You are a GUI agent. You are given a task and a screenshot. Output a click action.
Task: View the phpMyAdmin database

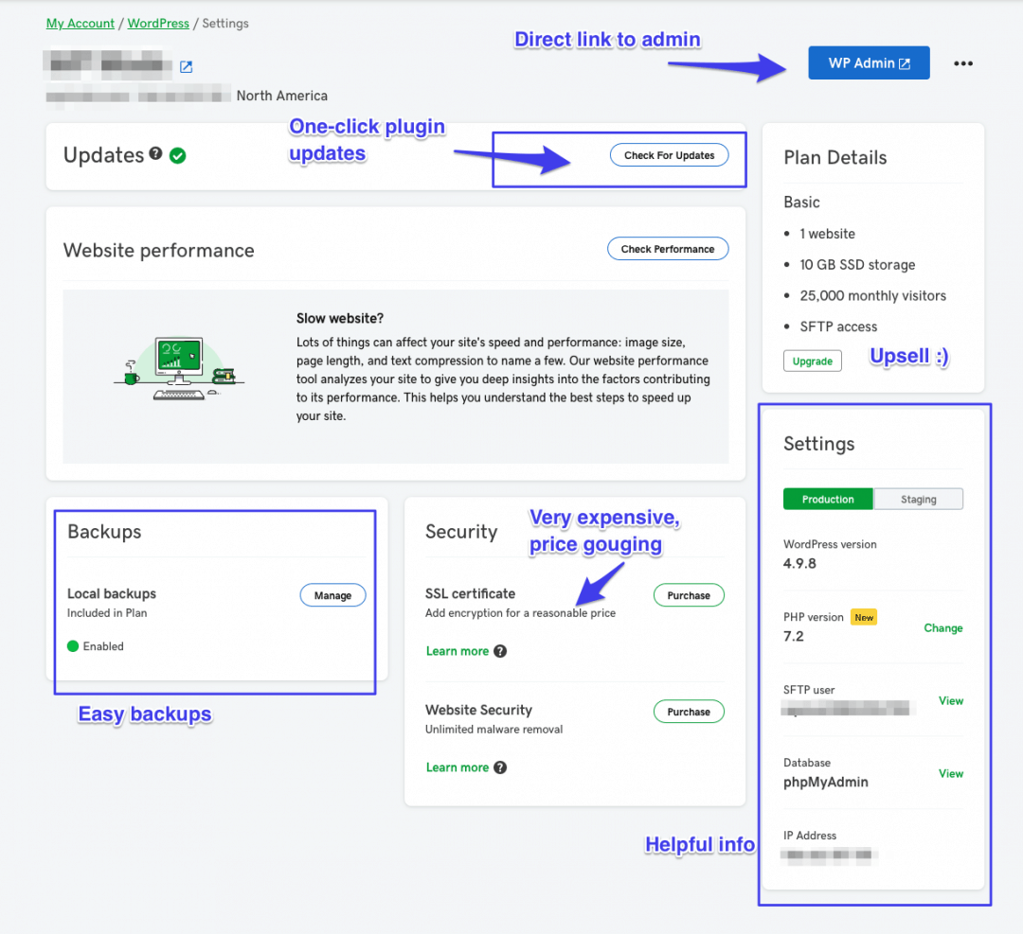pos(950,773)
